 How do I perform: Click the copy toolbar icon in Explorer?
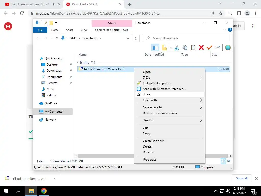pyautogui.click(x=185, y=48)
